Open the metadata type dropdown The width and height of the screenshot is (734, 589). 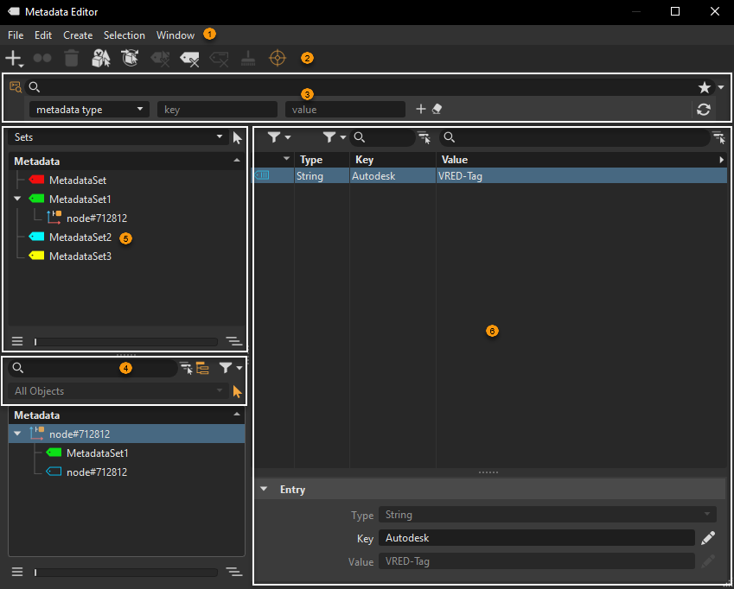click(86, 109)
